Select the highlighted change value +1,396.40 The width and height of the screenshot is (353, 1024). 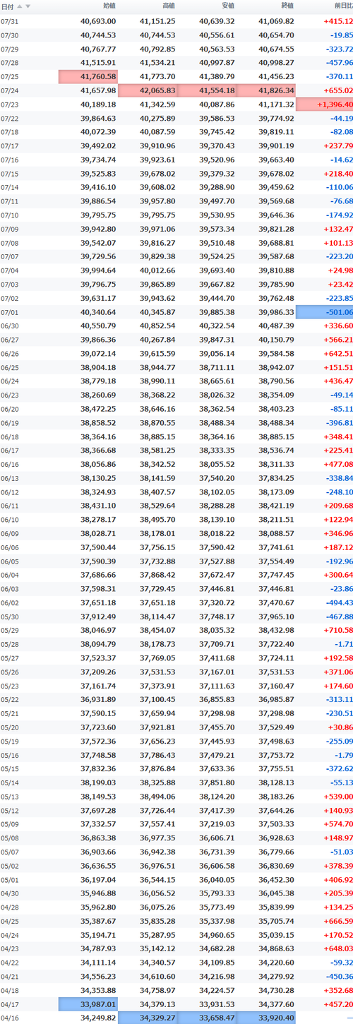coord(325,104)
